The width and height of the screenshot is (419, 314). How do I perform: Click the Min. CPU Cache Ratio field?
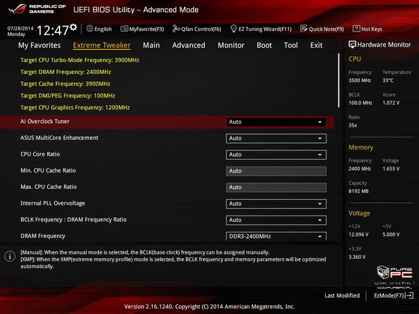point(276,171)
